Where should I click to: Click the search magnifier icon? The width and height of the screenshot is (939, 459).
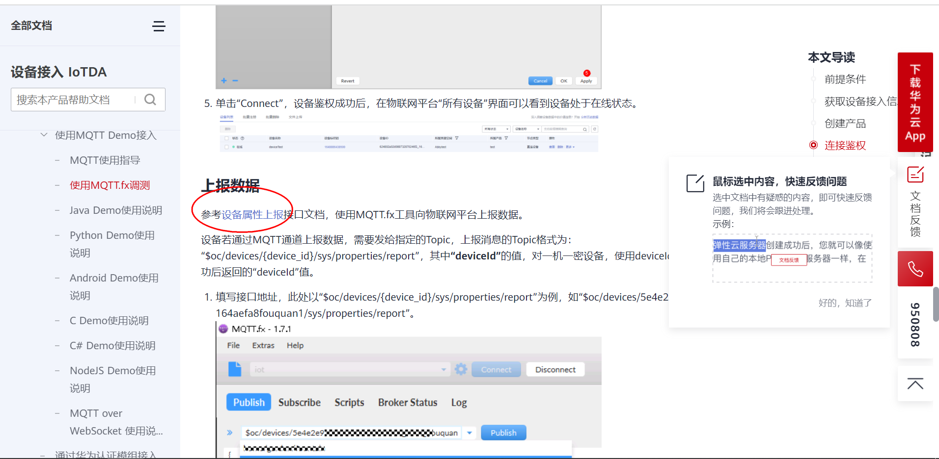pos(150,100)
